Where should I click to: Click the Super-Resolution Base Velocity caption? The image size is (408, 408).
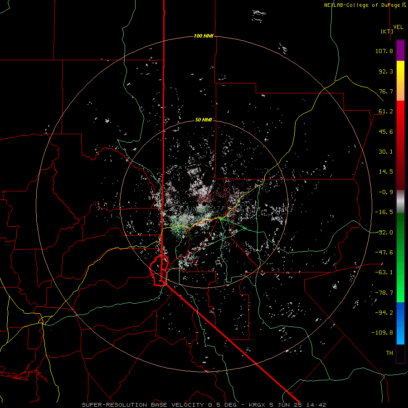(204, 405)
